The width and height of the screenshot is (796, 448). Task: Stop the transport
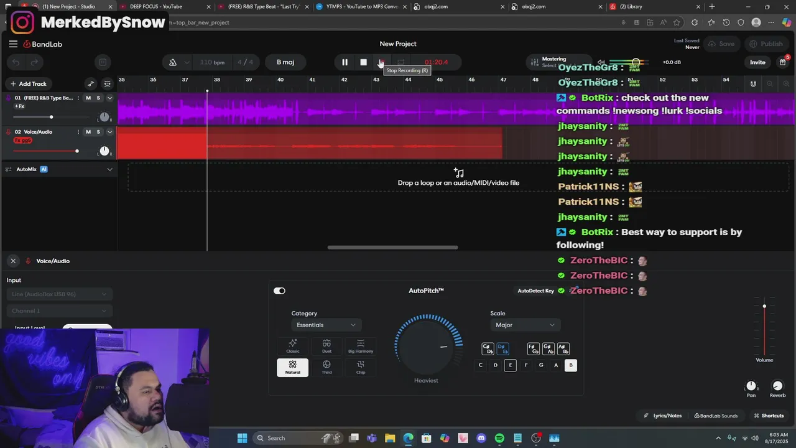click(x=364, y=62)
